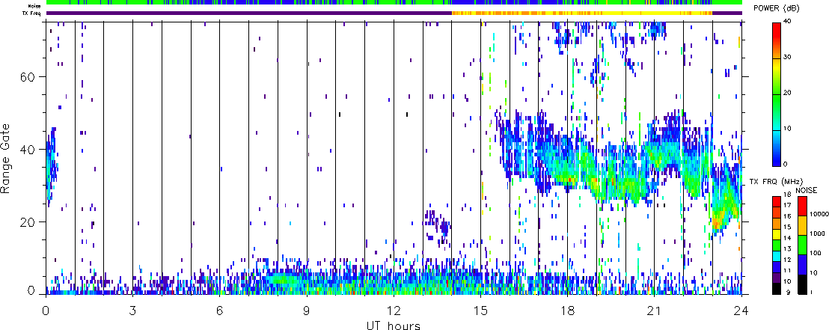The height and width of the screenshot is (330, 829).
Task: Click the 30 label on power scale
Action: pyautogui.click(x=788, y=58)
